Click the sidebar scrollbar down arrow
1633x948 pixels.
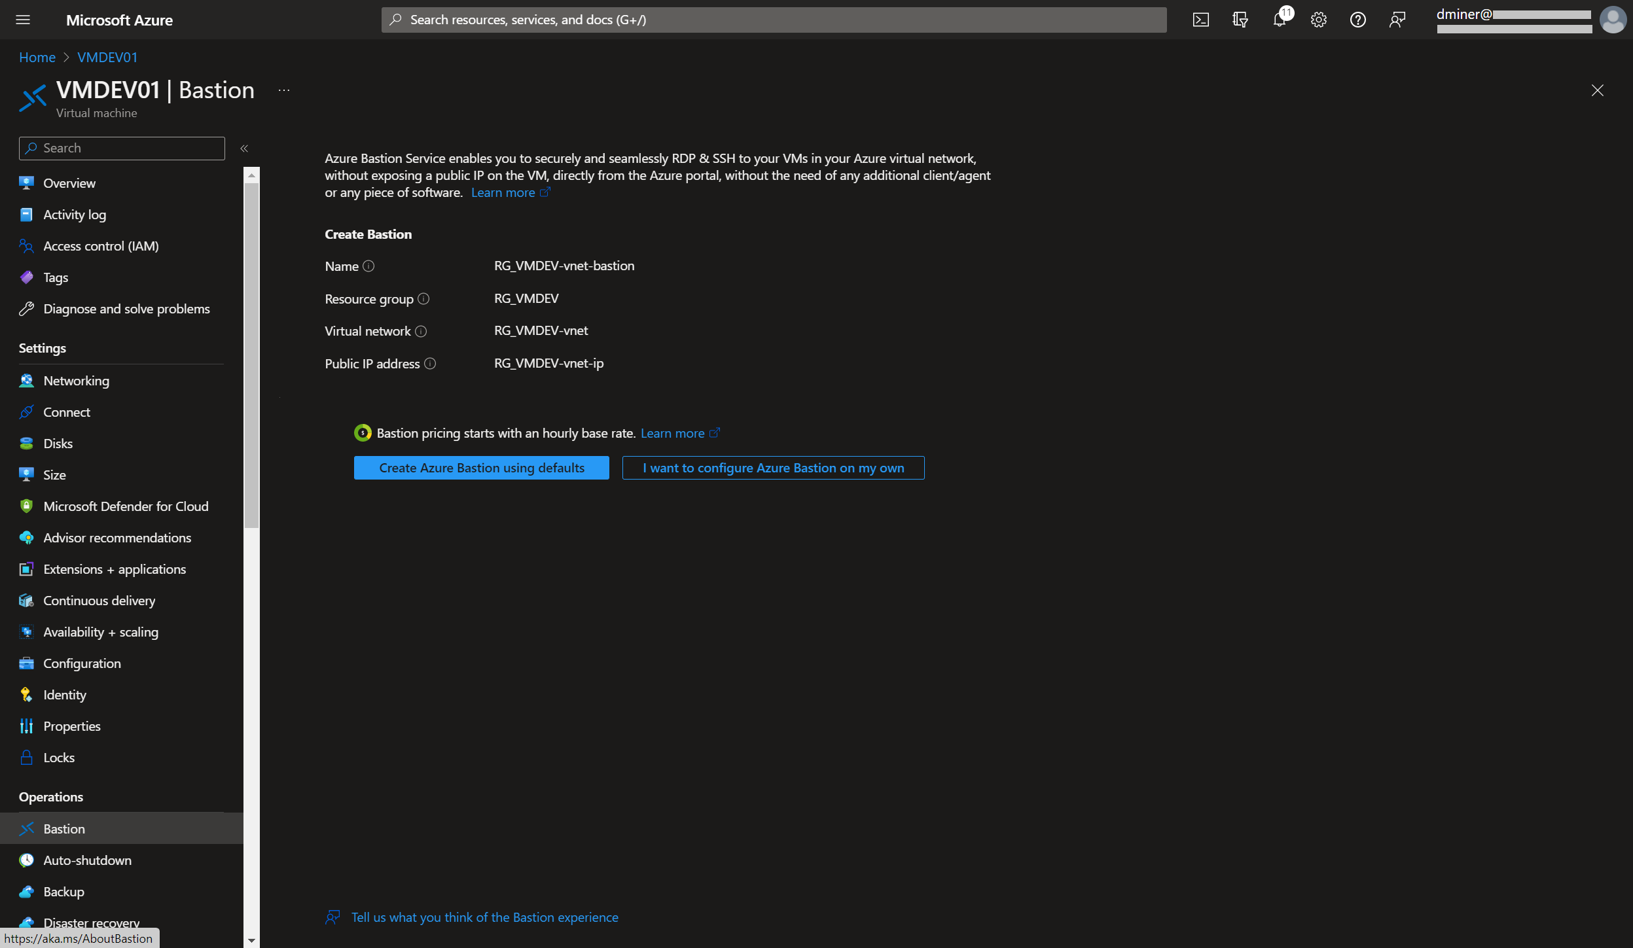(251, 941)
